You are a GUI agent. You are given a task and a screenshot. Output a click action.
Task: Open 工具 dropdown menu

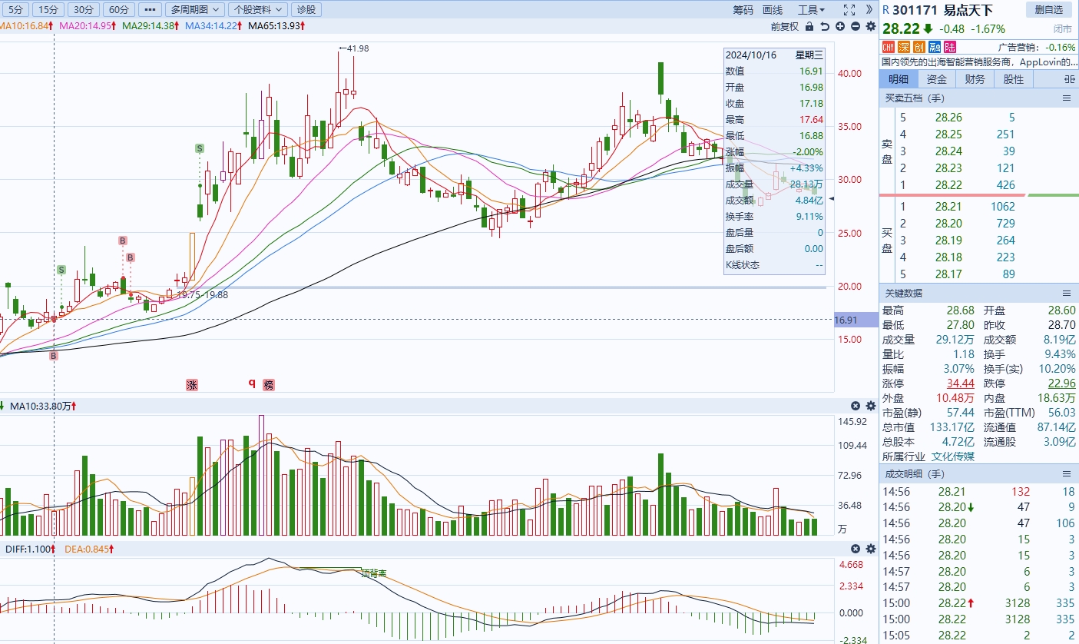click(811, 10)
